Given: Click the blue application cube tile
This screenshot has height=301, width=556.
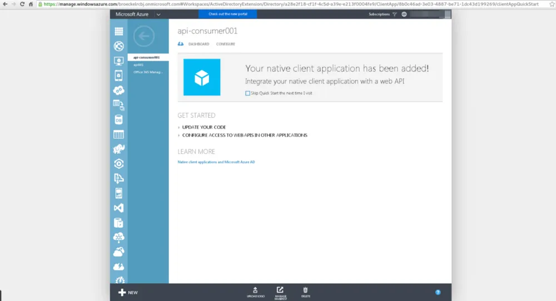Looking at the screenshot, I should [x=202, y=77].
